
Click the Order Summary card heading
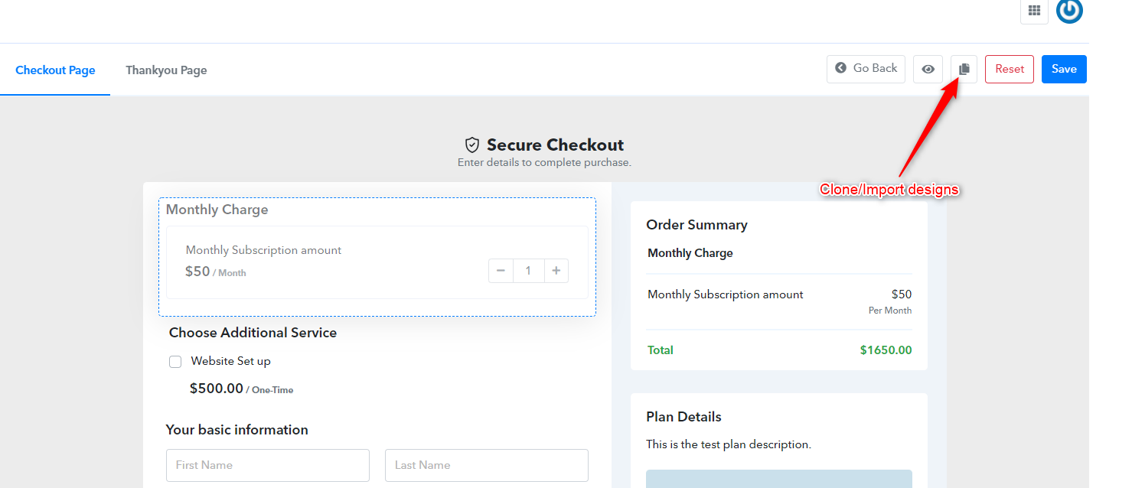pos(696,225)
